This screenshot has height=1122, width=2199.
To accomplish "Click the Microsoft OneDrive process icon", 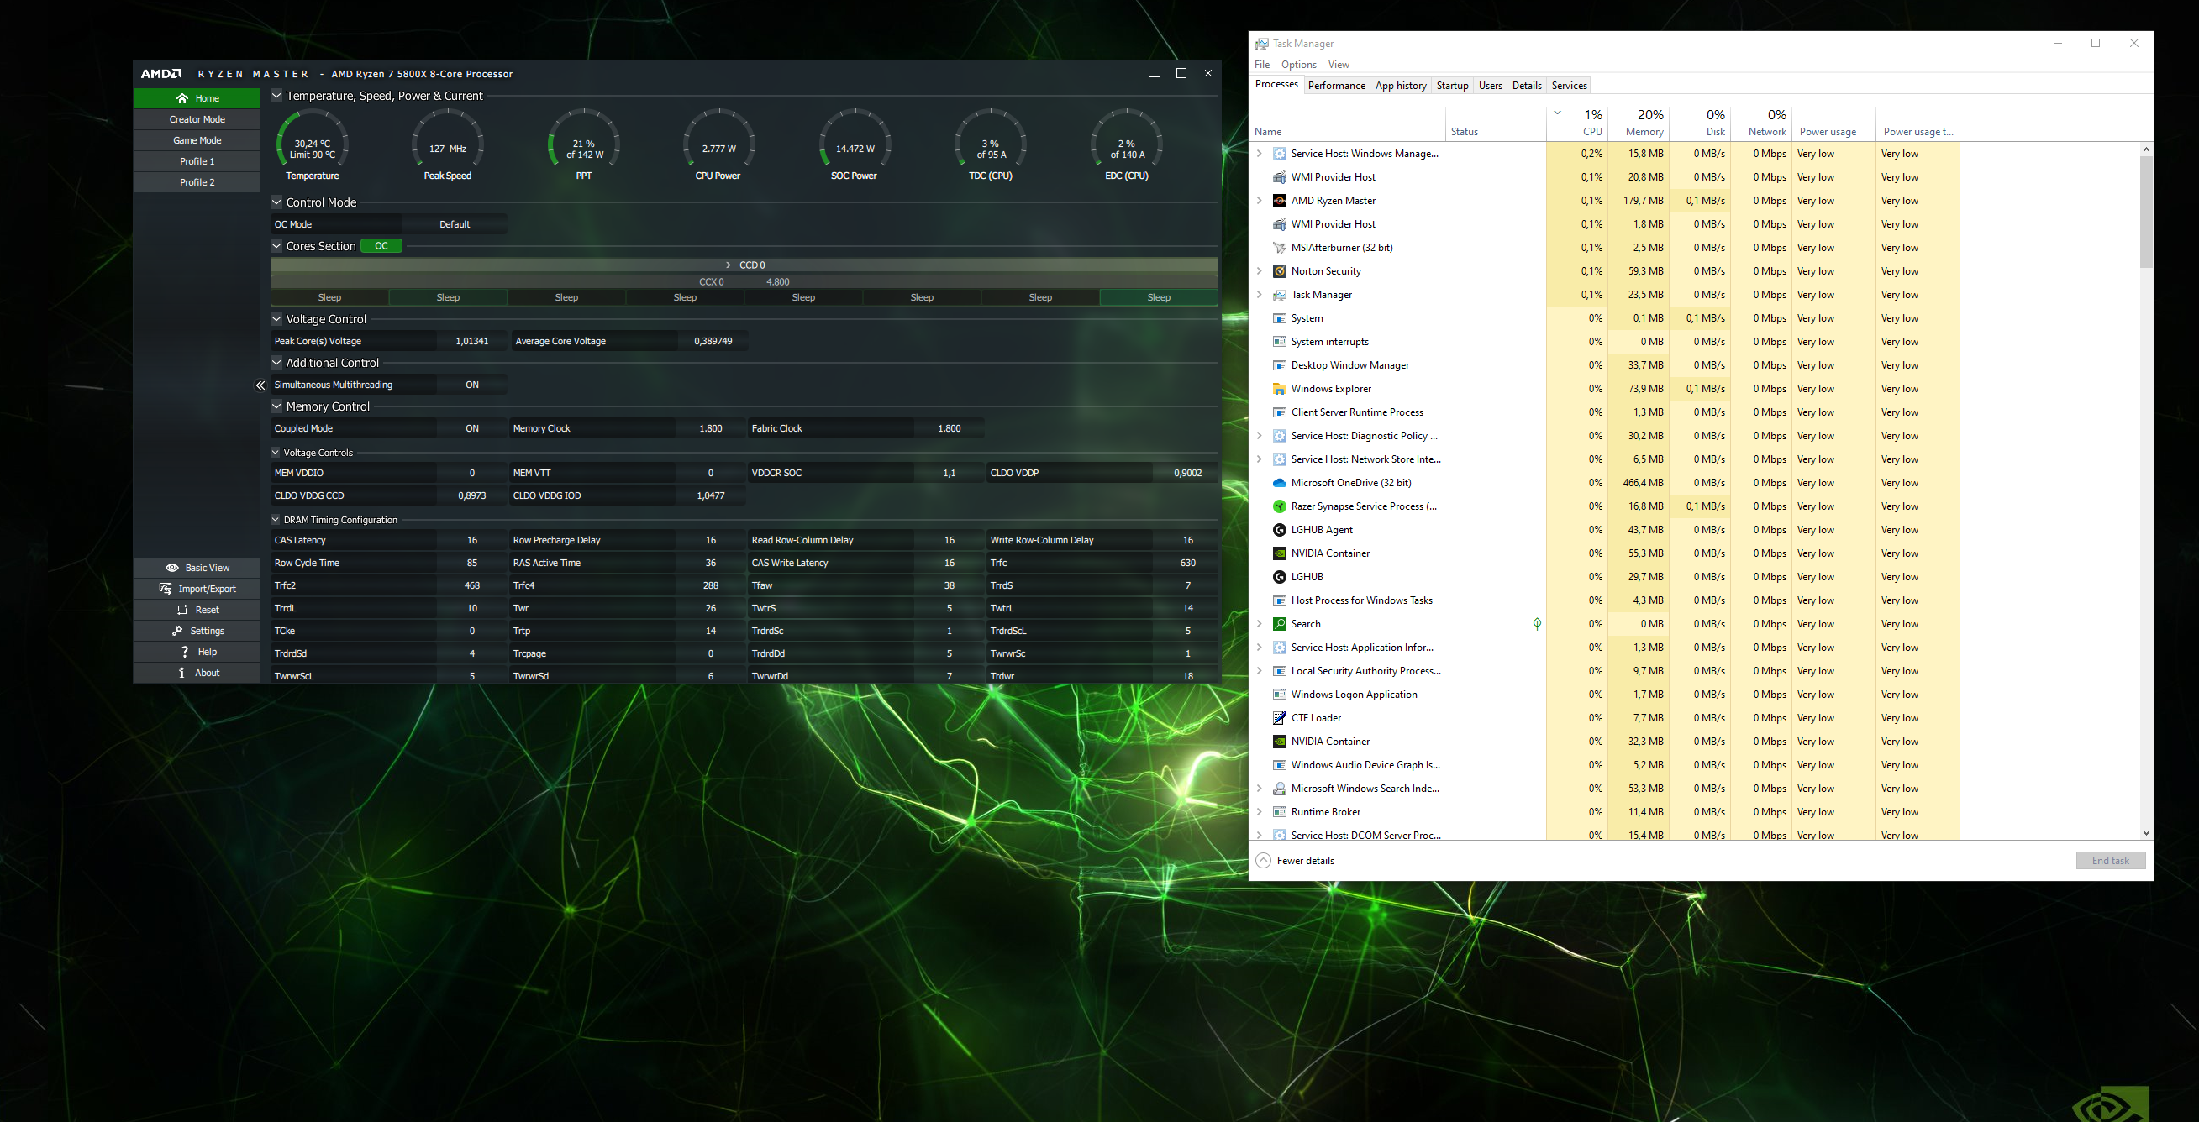I will pos(1279,483).
